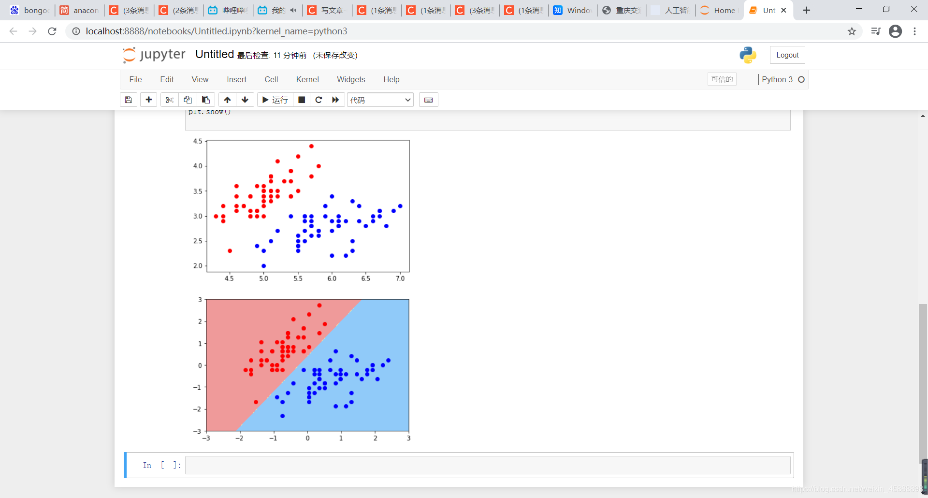
Task: Open the Widgets menu
Action: pyautogui.click(x=351, y=79)
